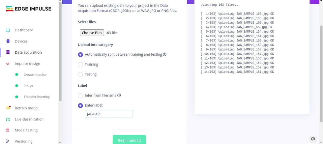Viewport: 323px width, 144px height.
Task: Click the Impulse design pulse icon
Action: (x=8, y=64)
